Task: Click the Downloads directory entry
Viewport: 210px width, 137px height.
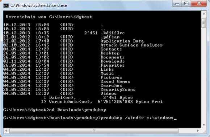Action: click(113, 61)
